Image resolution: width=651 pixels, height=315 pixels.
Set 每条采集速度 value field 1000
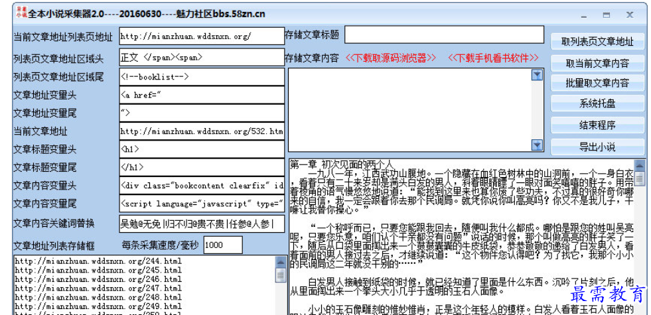[223, 245]
